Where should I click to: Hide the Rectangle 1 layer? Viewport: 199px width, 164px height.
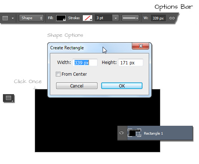click(121, 133)
